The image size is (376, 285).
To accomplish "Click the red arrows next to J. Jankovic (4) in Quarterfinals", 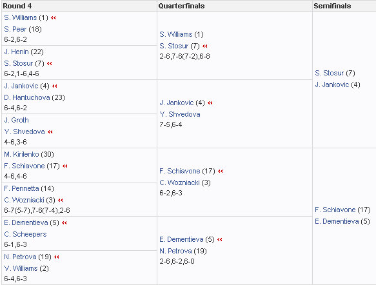I will tap(210, 103).
